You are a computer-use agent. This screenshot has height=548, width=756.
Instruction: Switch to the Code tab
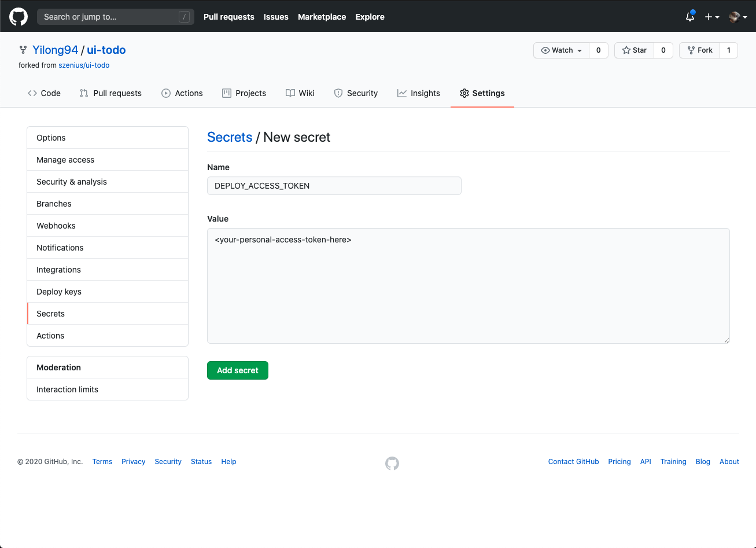pos(44,93)
